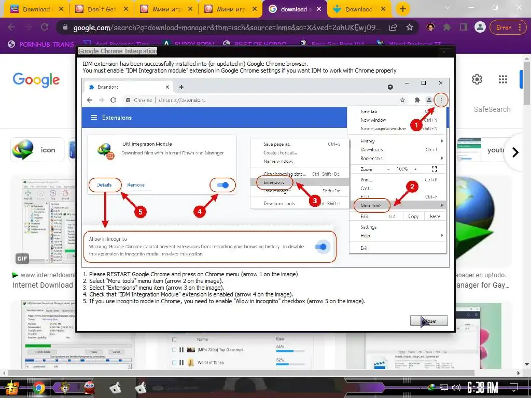Screen dimensions: 531x398
Task: Open the tab search chevron in Chrome
Action: coord(448,7)
